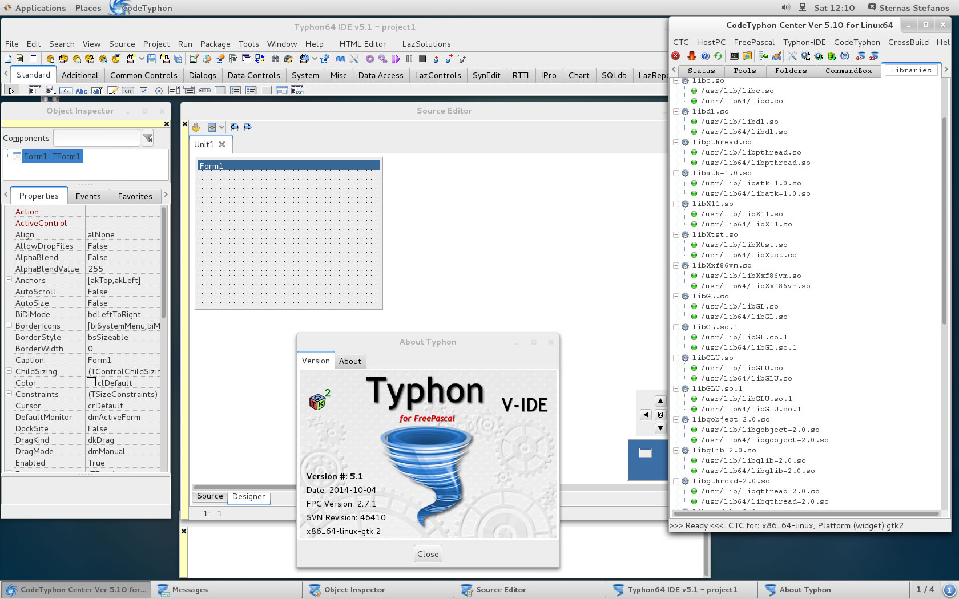
Task: Open FreePascal menu in CodeTyphon Center
Action: pyautogui.click(x=754, y=42)
